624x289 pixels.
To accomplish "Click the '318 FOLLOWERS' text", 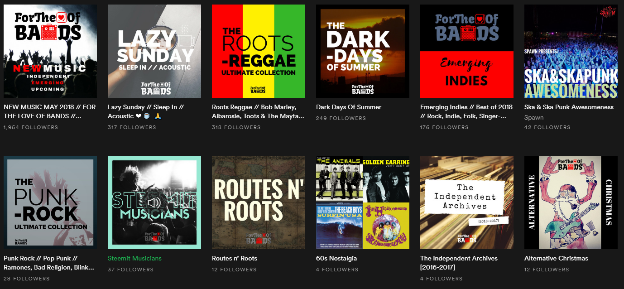I will click(x=236, y=127).
